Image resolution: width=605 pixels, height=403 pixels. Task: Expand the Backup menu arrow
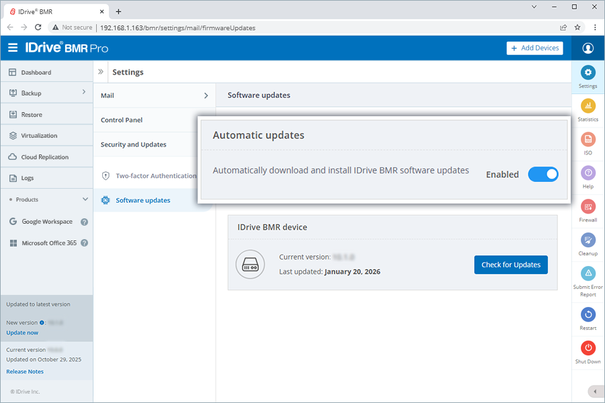pos(84,93)
